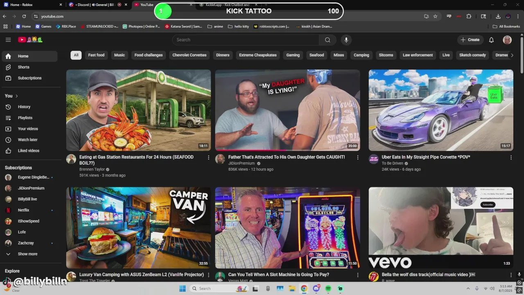Expand Show more under subscriptions
This screenshot has width=524, height=295.
point(29,254)
